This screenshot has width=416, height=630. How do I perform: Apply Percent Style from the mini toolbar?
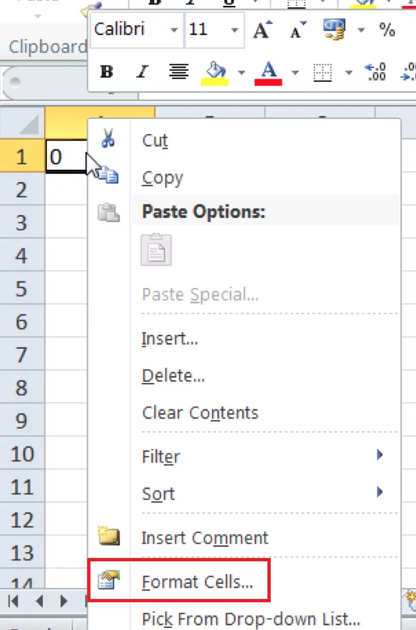click(x=388, y=30)
